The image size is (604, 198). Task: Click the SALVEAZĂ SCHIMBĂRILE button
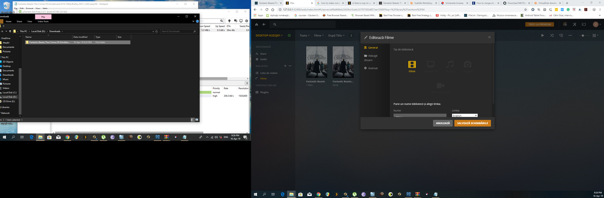pos(472,123)
